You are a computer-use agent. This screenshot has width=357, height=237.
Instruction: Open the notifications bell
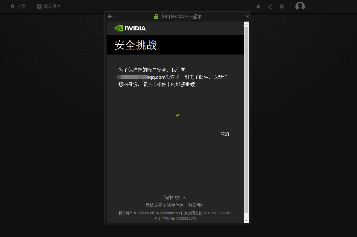click(258, 6)
